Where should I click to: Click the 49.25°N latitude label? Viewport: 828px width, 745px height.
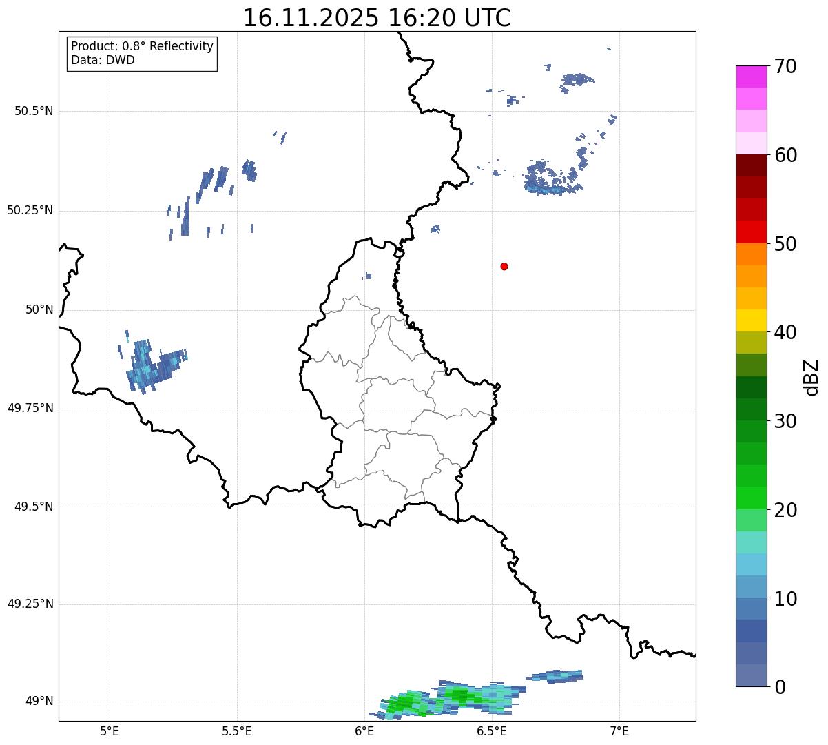[30, 604]
